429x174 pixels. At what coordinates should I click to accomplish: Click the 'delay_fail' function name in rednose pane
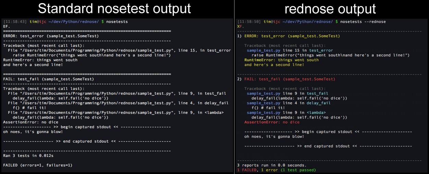coord(318,103)
